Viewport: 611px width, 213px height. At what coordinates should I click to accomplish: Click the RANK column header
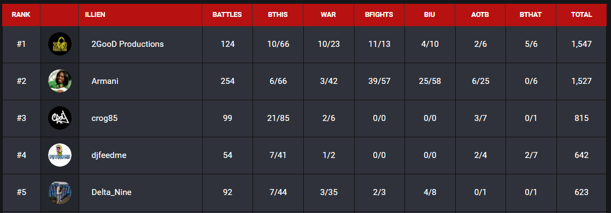tap(21, 15)
